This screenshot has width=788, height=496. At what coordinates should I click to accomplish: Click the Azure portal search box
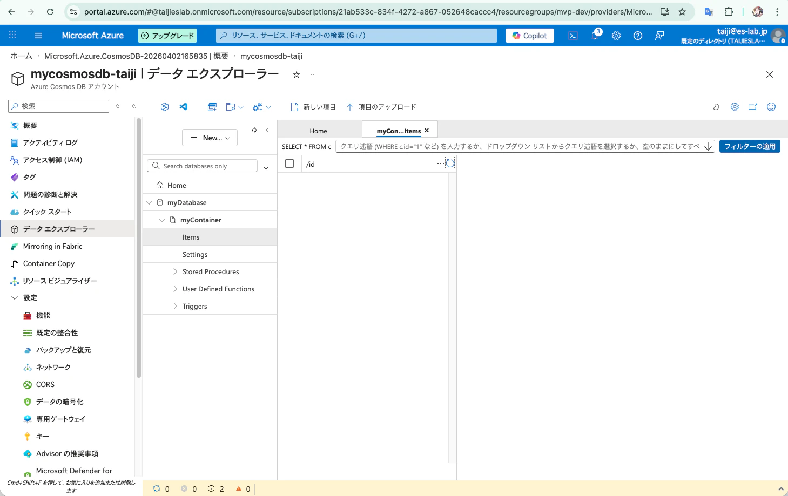click(x=356, y=36)
